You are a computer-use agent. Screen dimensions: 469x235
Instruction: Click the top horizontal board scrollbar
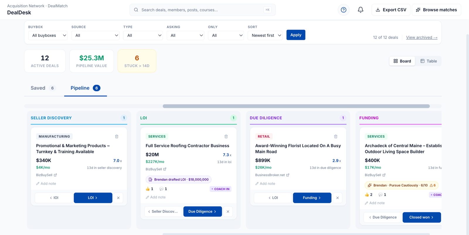click(x=296, y=106)
